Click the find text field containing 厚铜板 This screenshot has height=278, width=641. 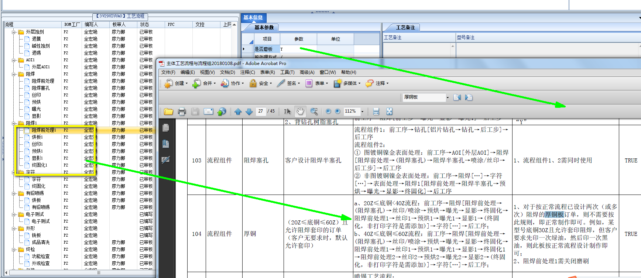click(x=424, y=97)
